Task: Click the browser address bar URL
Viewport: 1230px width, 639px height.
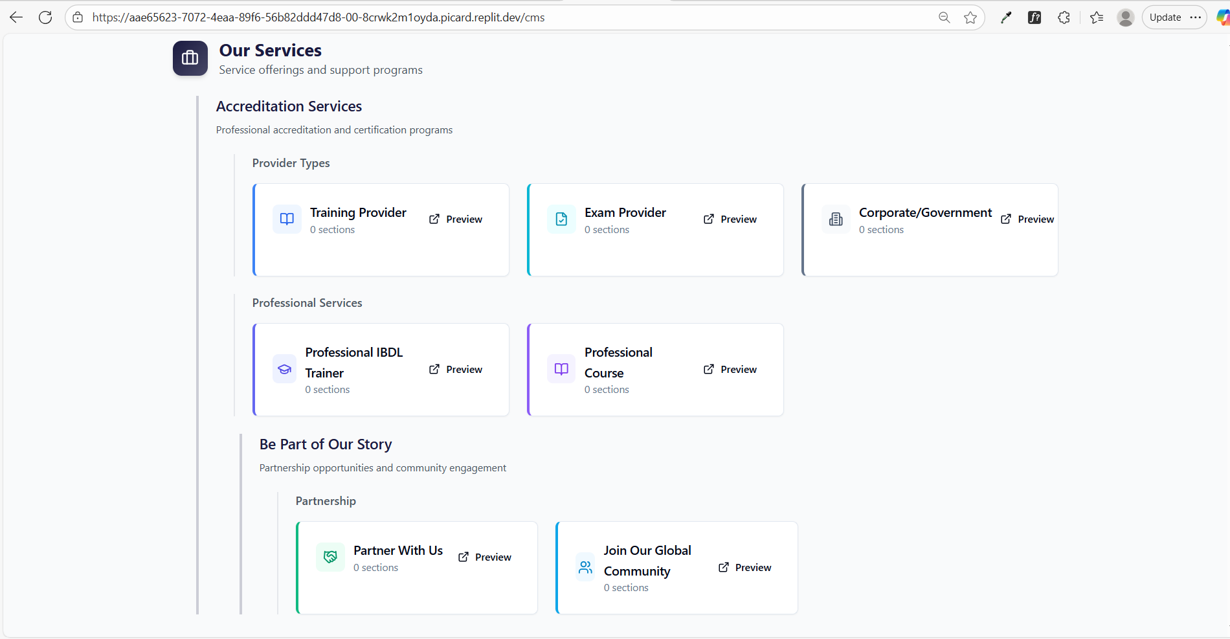Action: tap(318, 17)
